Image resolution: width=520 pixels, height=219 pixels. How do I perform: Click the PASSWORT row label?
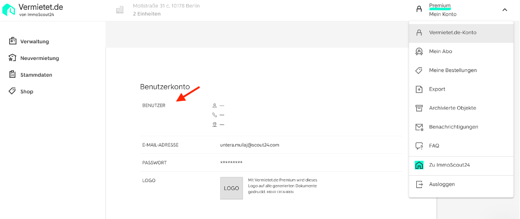[x=154, y=163]
